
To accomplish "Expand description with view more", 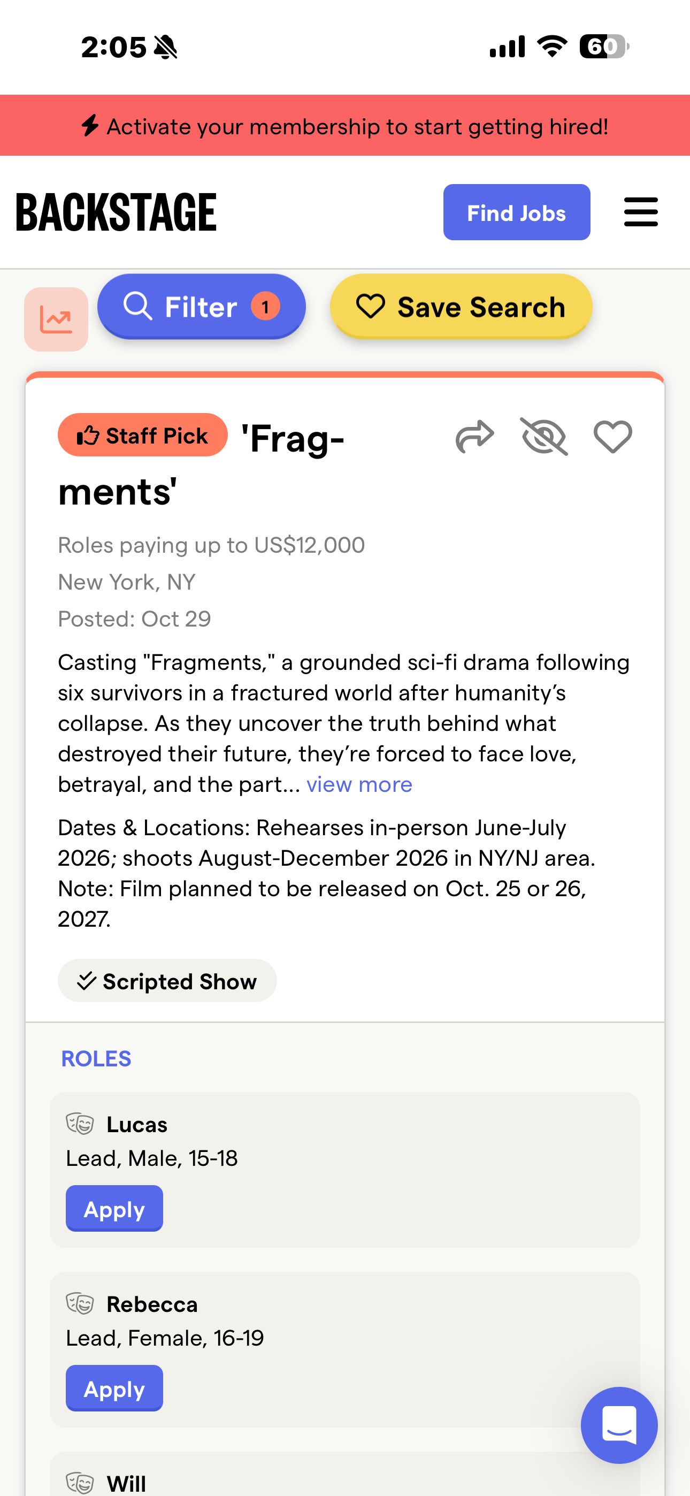I will tap(359, 784).
